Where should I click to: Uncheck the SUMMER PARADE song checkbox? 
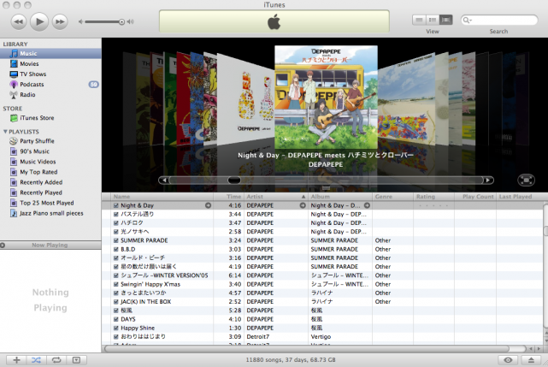(x=115, y=240)
